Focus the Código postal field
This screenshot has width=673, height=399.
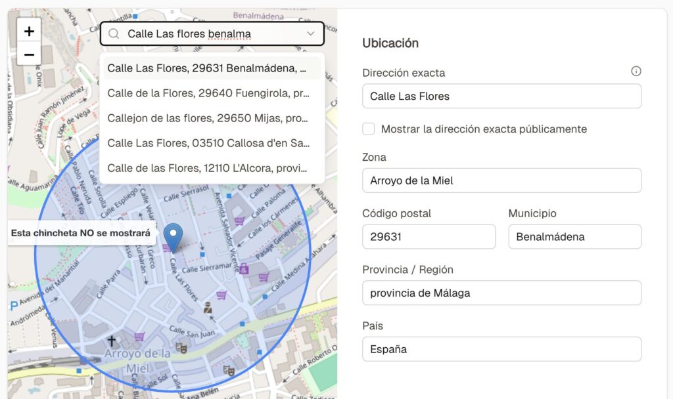click(x=429, y=237)
